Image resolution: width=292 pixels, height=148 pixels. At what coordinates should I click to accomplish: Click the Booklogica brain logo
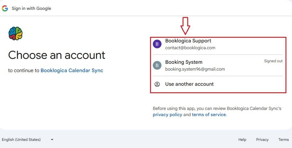[15, 33]
